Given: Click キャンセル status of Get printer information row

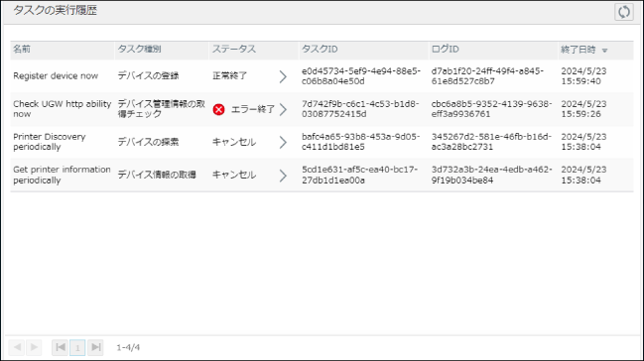Looking at the screenshot, I should pos(234,175).
